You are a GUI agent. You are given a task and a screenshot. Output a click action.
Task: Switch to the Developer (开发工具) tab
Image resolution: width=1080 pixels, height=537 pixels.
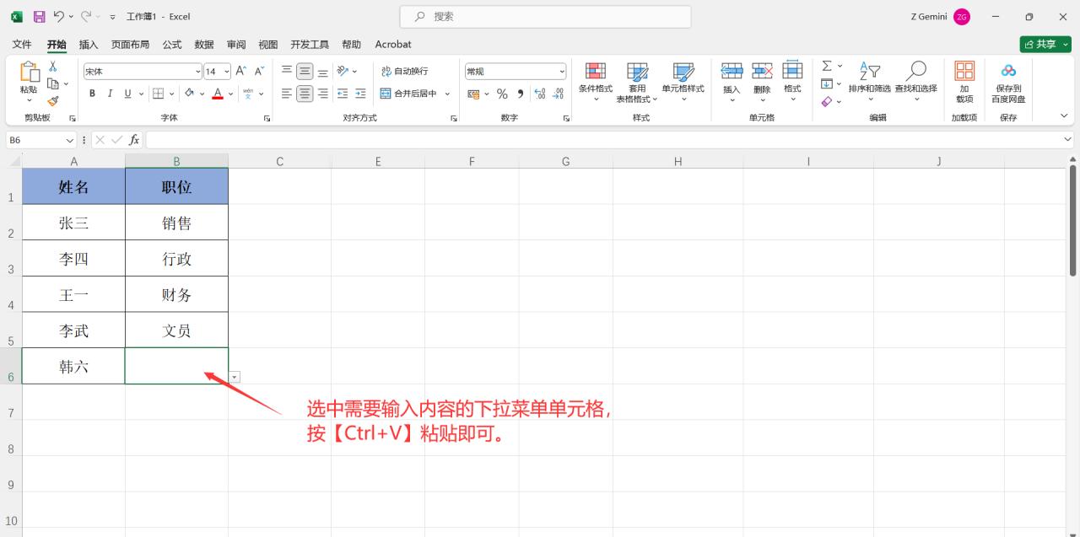tap(310, 44)
